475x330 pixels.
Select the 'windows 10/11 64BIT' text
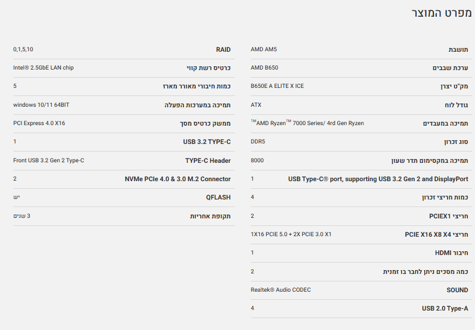coord(41,105)
